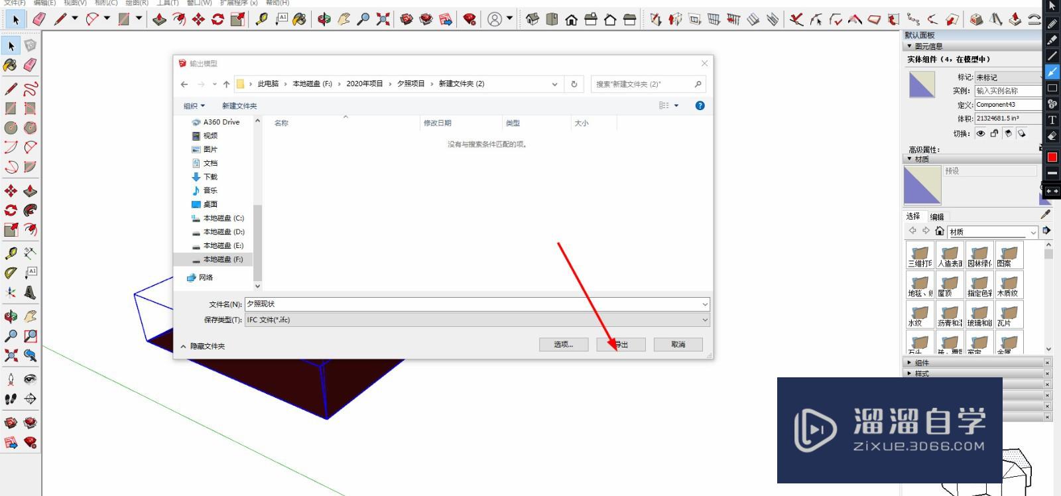Click the large material preview swatch
Image resolution: width=1061 pixels, height=496 pixels.
click(922, 185)
